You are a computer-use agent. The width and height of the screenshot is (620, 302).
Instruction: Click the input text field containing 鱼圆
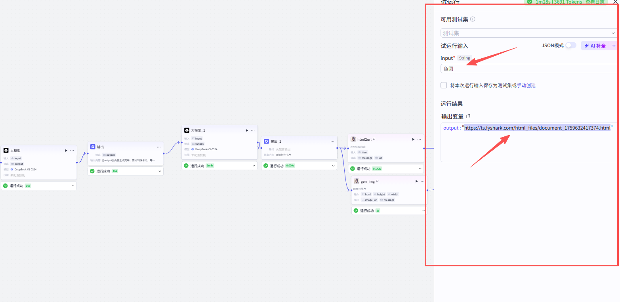(529, 69)
